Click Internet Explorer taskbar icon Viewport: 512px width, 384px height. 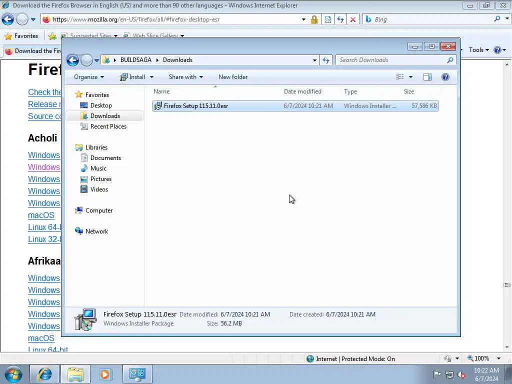pos(44,374)
